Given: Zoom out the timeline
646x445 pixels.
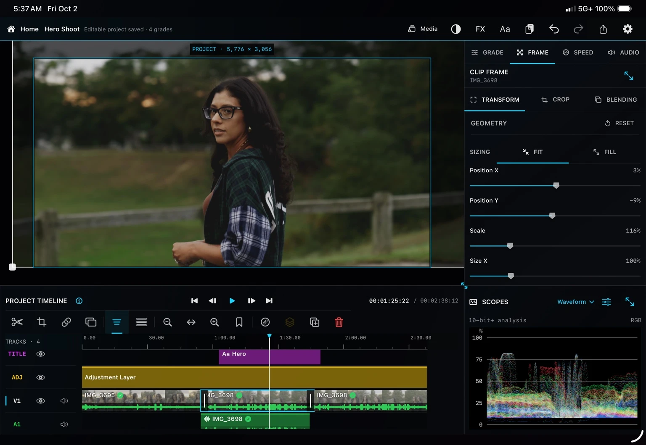Looking at the screenshot, I should [167, 322].
